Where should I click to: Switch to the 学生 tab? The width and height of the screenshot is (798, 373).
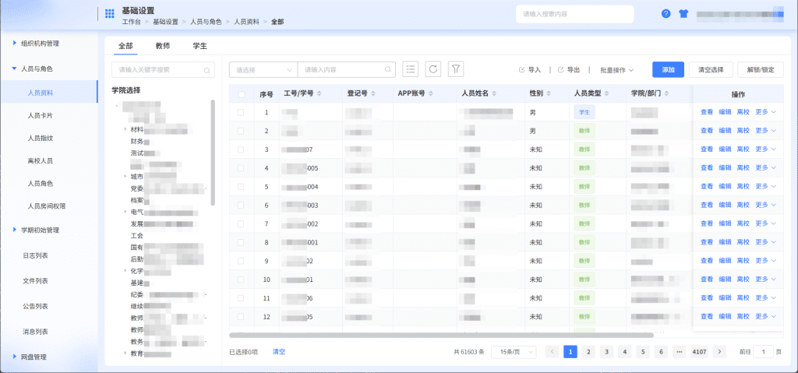tap(199, 46)
